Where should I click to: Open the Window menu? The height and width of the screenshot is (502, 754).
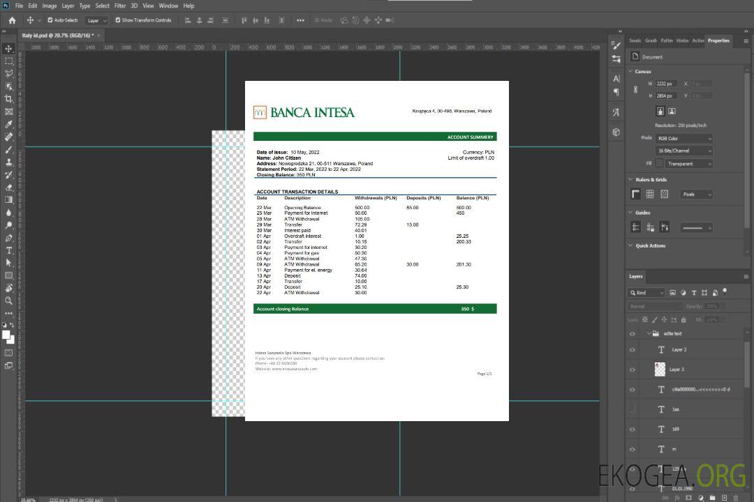coord(168,6)
